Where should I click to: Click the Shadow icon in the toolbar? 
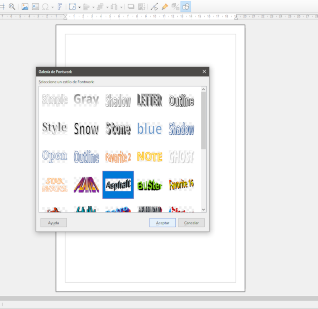pyautogui.click(x=131, y=6)
